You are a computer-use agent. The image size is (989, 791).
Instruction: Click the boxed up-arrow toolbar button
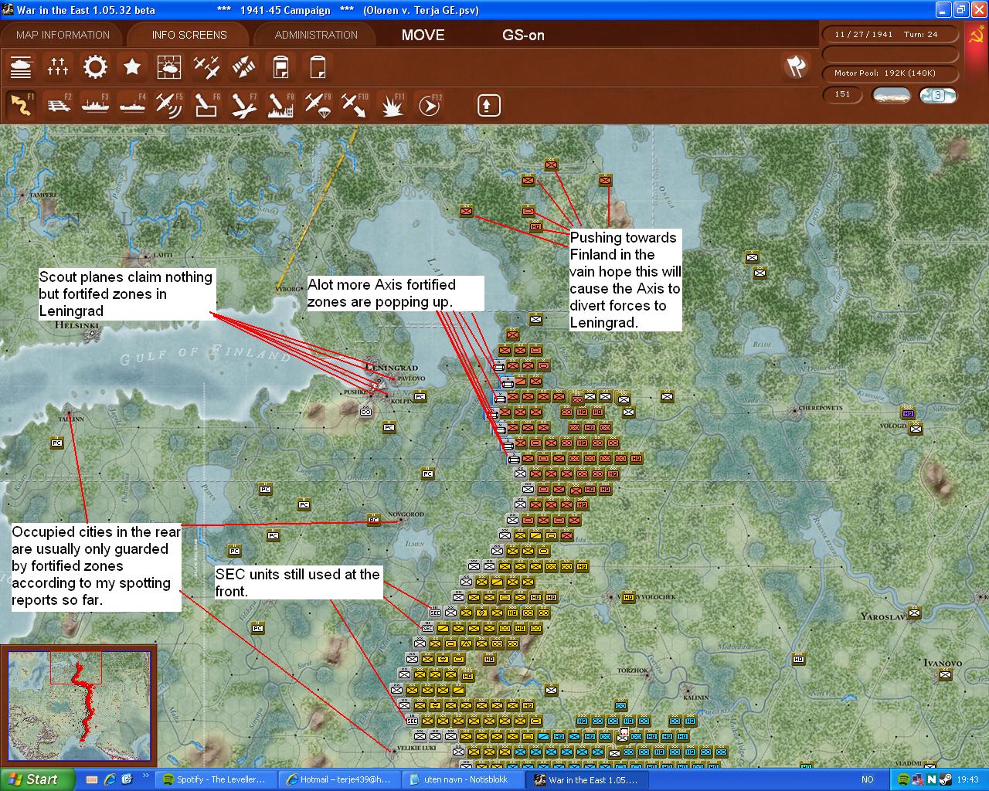tap(488, 105)
